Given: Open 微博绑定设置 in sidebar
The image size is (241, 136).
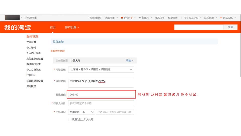Looking at the screenshot, I should point(33,64).
